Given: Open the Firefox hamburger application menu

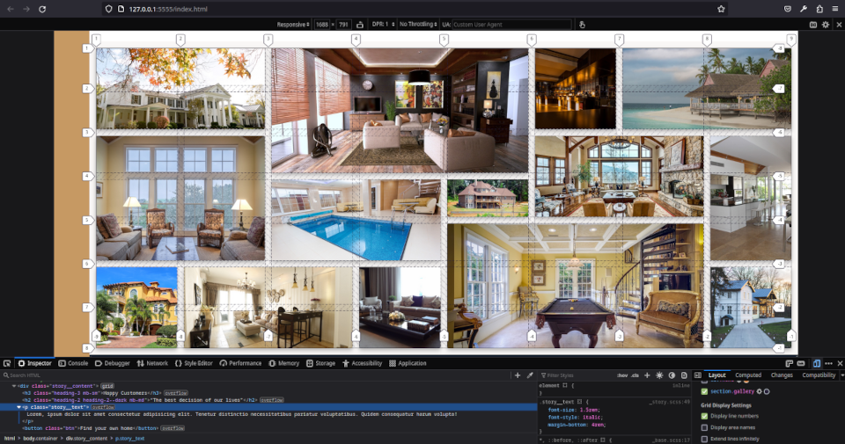Looking at the screenshot, I should 835,9.
